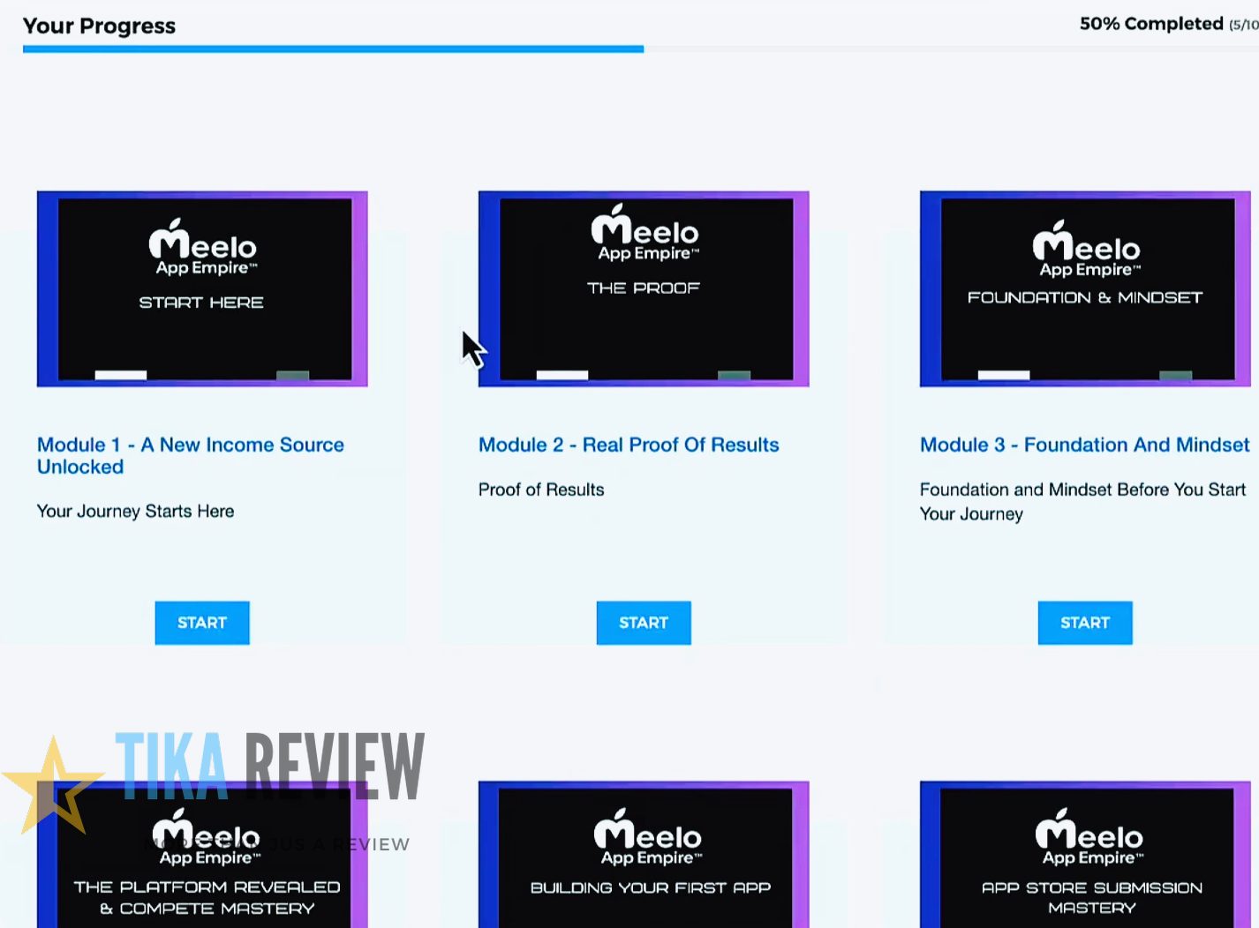Image resolution: width=1259 pixels, height=928 pixels.
Task: Click the blue course progress bar
Action: (x=333, y=49)
